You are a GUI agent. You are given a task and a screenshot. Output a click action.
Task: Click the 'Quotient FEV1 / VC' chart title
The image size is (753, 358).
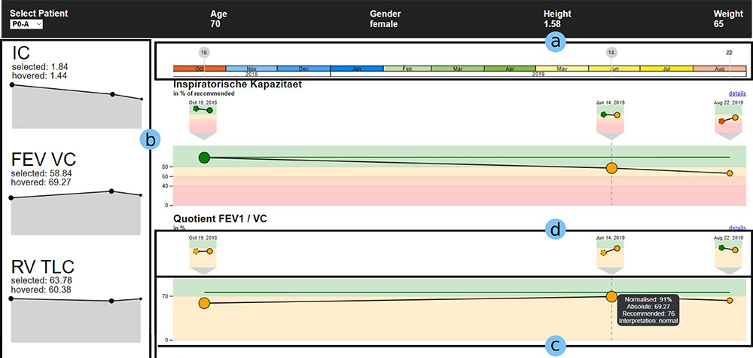click(220, 219)
